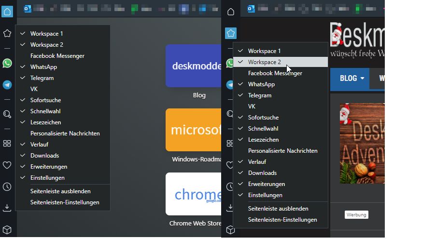The width and height of the screenshot is (436, 239).
Task: Toggle Workspace 1 in left sidebar menu
Action: [63, 34]
